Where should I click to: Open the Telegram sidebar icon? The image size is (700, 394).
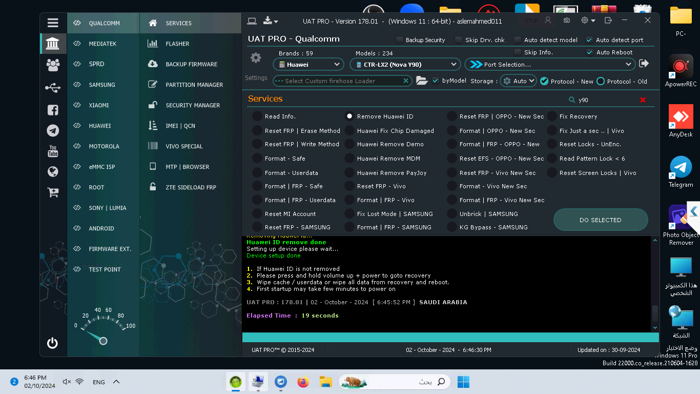click(53, 131)
